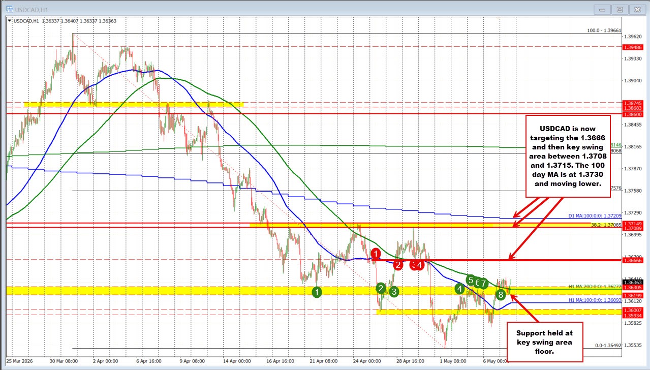Image resolution: width=650 pixels, height=370 pixels.
Task: Click the small triangle before USDCAD,H1 header
Action: click(x=9, y=21)
